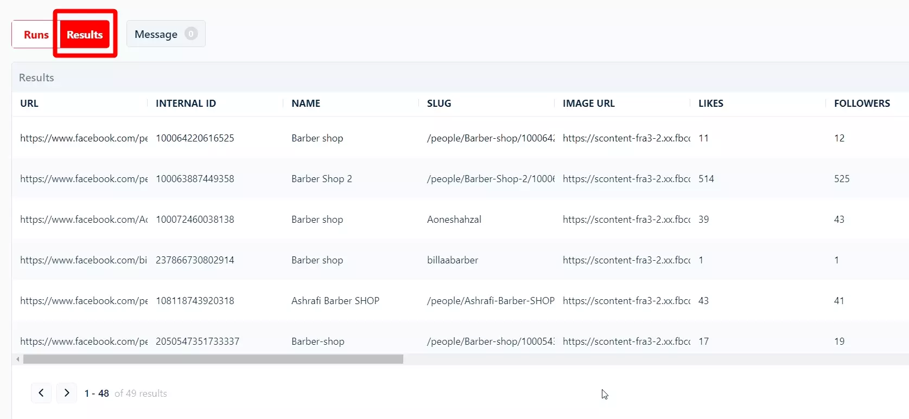Open the image URL for Ashrafi Barber SHOP
The height and width of the screenshot is (419, 909).
[x=626, y=301]
